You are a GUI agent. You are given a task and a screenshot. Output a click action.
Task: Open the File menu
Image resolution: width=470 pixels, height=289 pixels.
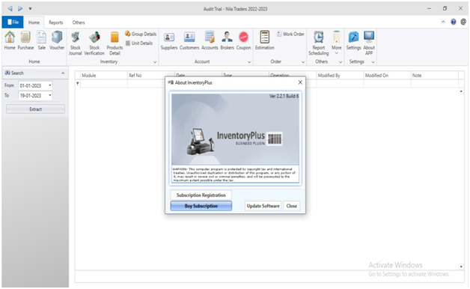click(13, 22)
